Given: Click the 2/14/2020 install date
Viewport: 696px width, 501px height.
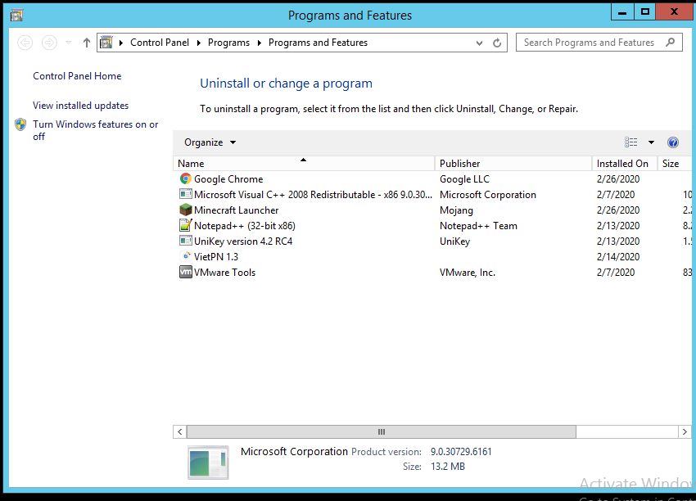Looking at the screenshot, I should click(x=618, y=256).
